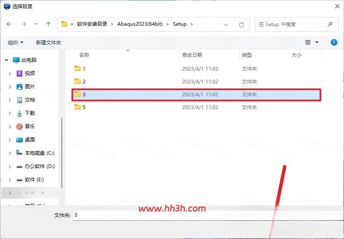344x239 pixels.
Task: Click the search magnifier icon
Action: (330, 24)
